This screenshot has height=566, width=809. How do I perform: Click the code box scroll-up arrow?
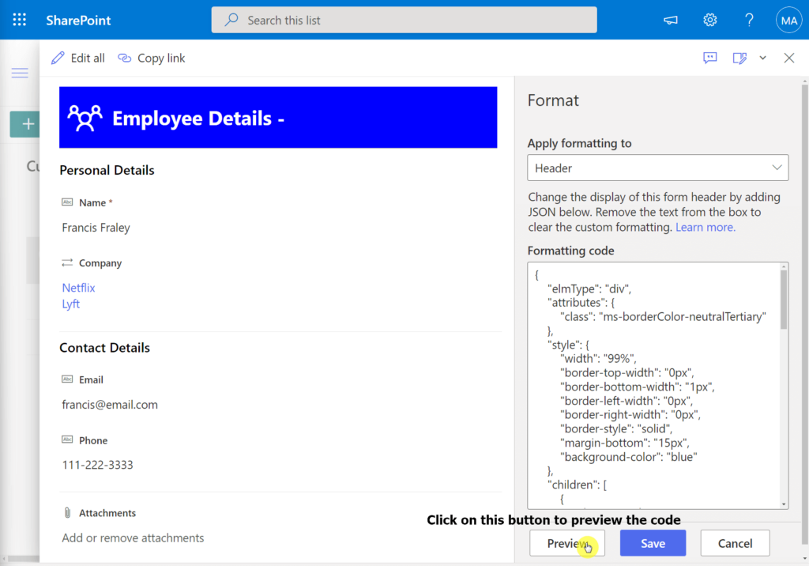click(x=784, y=266)
